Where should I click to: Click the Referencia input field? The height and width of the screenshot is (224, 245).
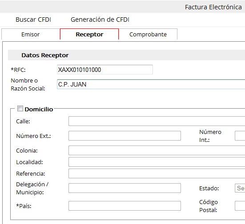(157, 173)
